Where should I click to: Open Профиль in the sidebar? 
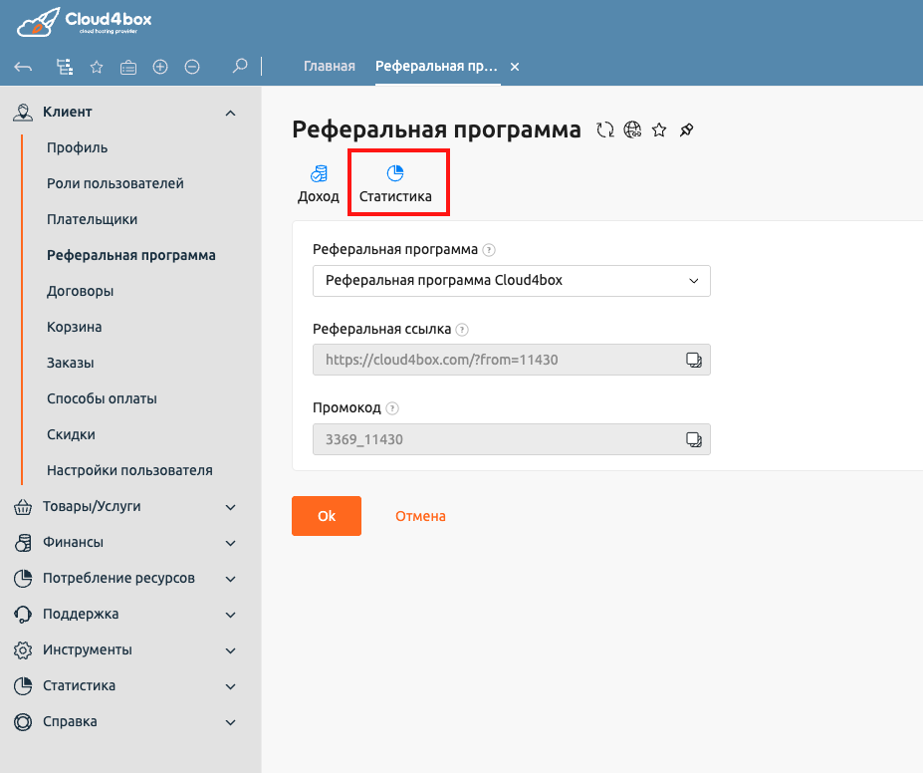point(77,147)
